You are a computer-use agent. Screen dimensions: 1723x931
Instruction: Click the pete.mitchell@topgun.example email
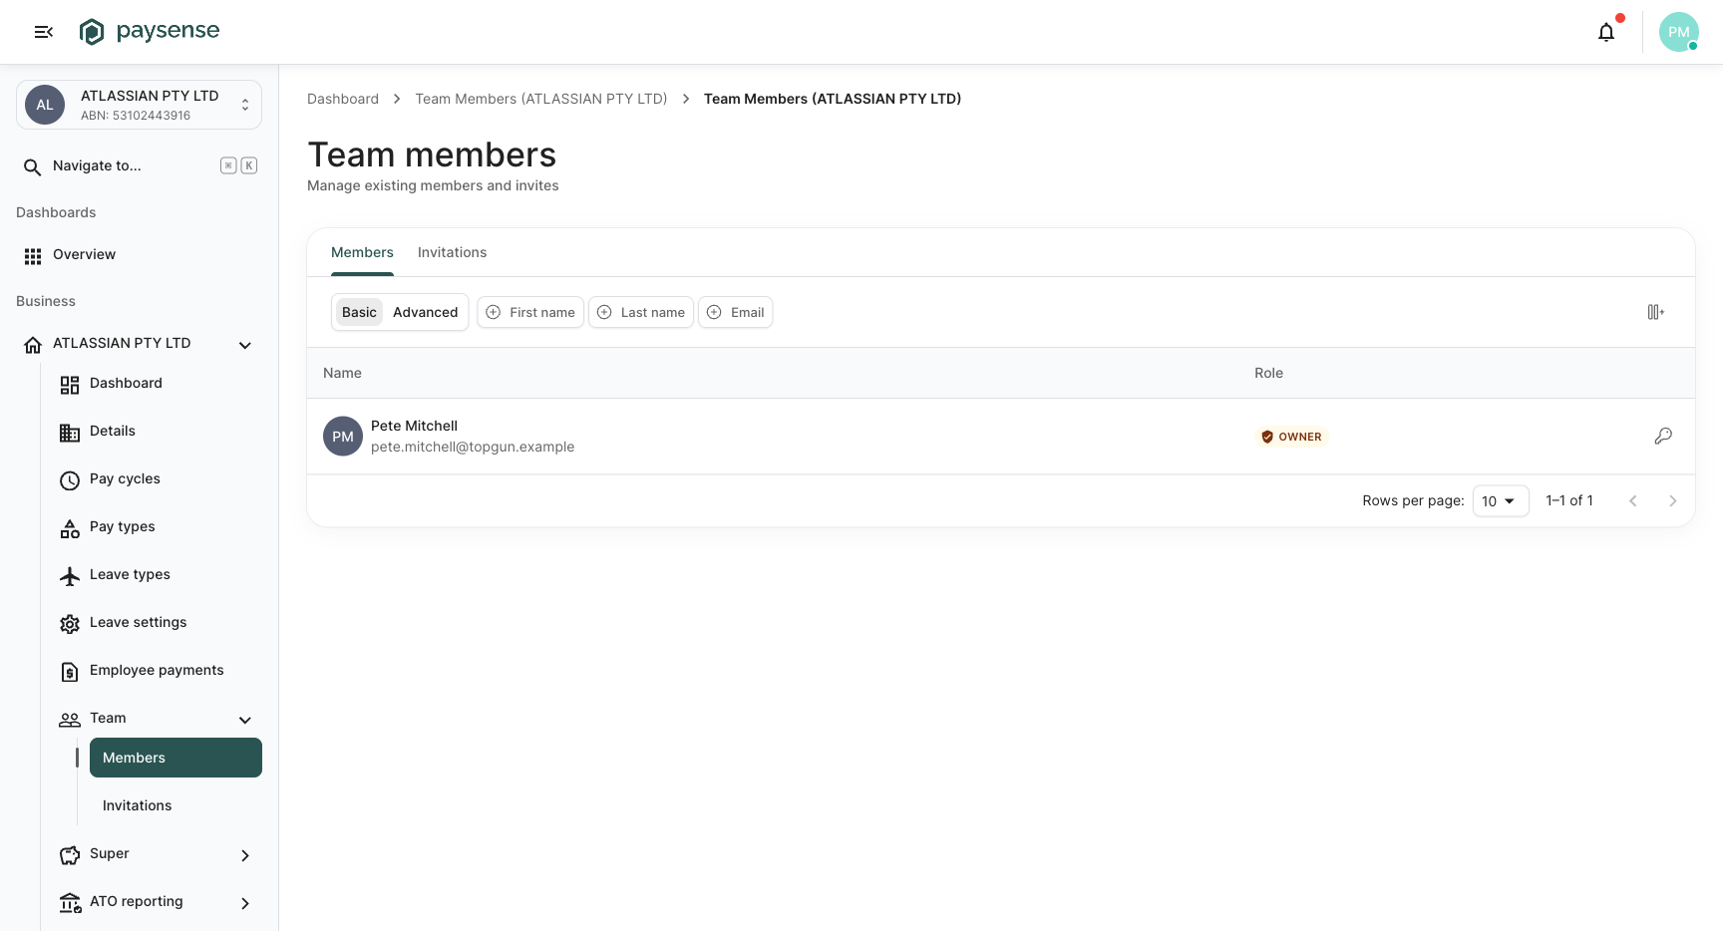pos(473,447)
